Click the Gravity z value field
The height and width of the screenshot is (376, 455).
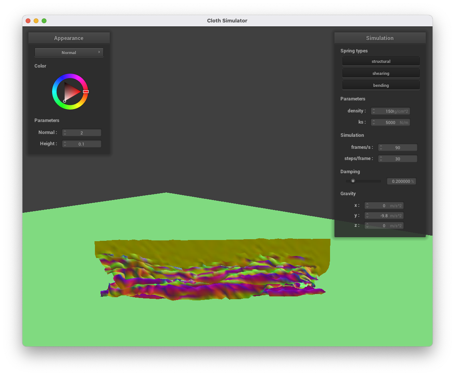click(x=384, y=226)
